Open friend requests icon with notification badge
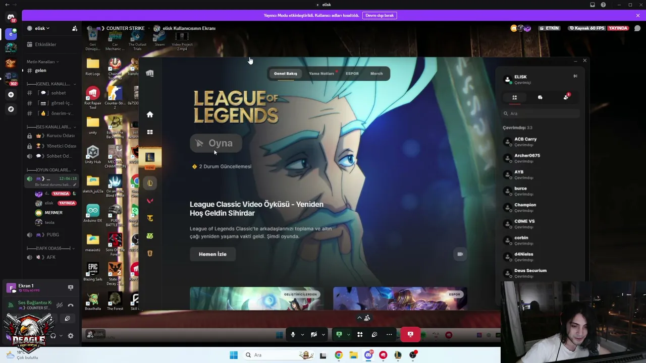This screenshot has width=646, height=363. [x=566, y=97]
